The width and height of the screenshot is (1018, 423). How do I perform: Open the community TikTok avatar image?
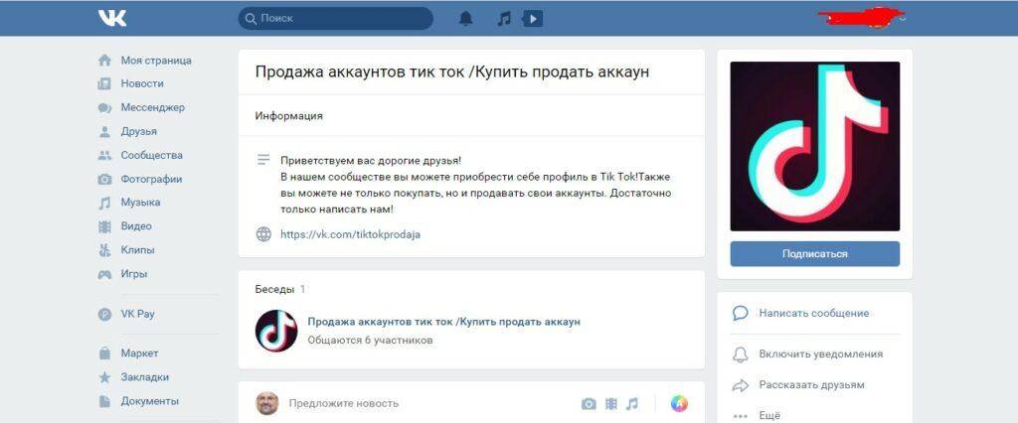click(x=814, y=146)
